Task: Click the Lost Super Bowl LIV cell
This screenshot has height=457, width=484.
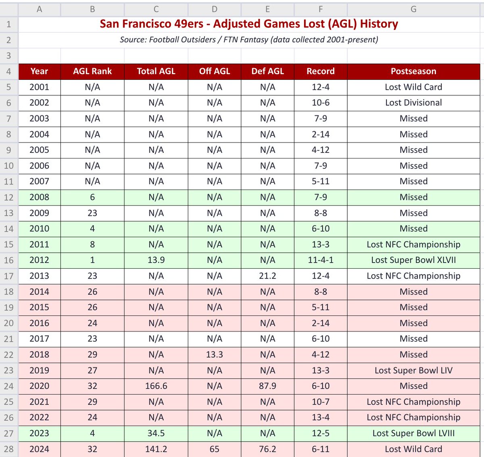Action: (x=413, y=370)
